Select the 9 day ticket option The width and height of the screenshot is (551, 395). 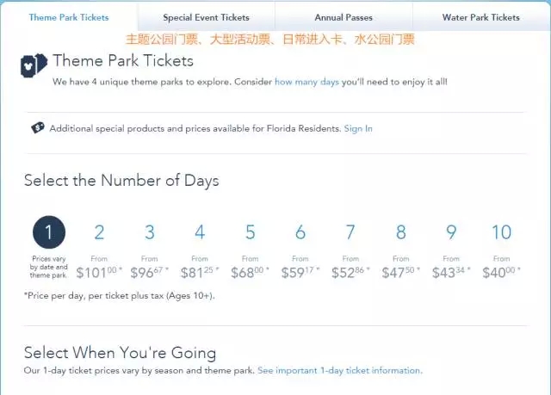pyautogui.click(x=451, y=232)
